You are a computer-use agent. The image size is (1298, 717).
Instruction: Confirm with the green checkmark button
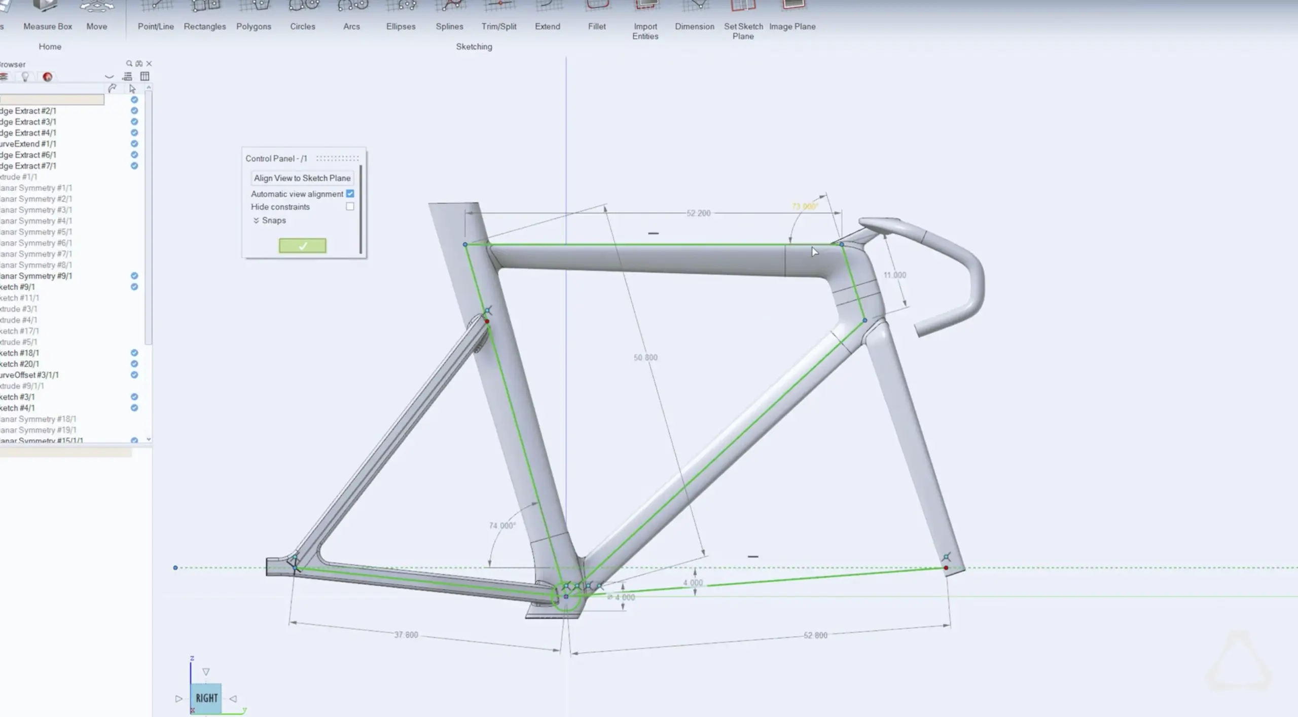[303, 246]
